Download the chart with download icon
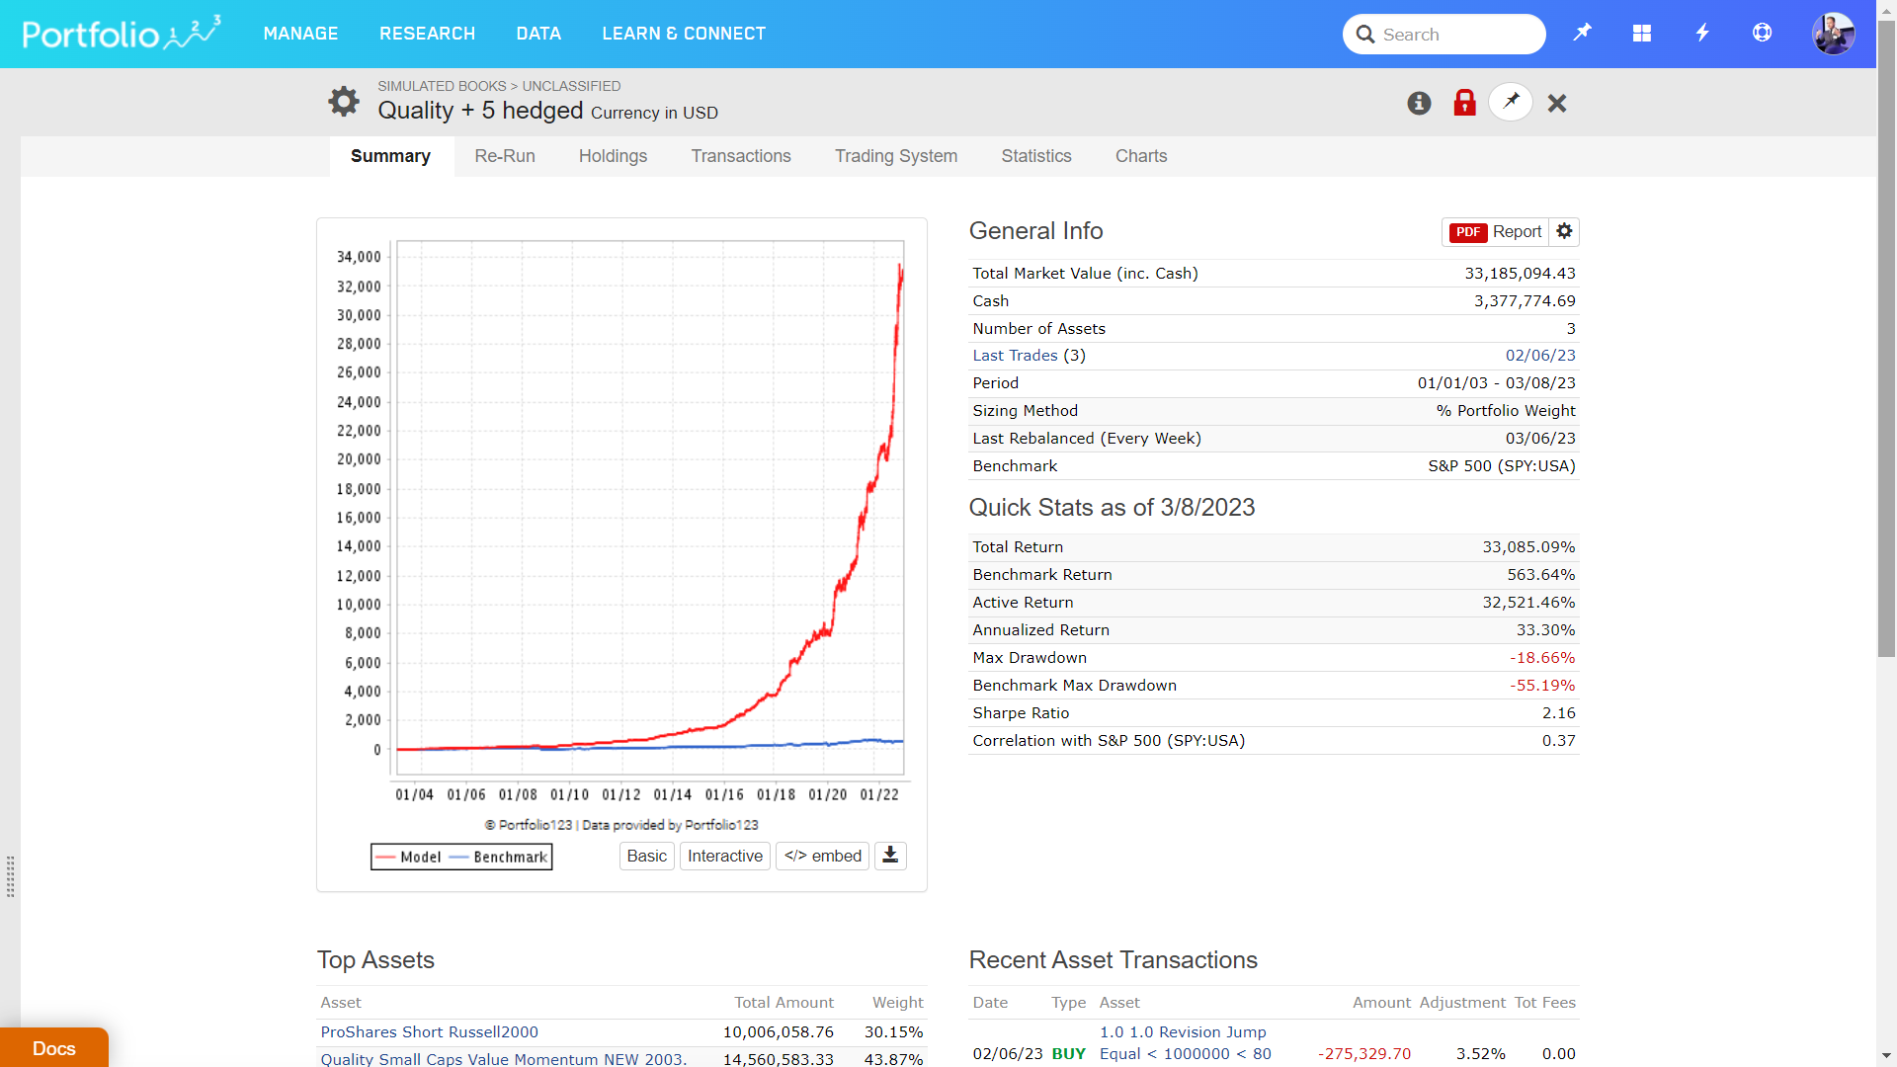1897x1067 pixels. 890,856
